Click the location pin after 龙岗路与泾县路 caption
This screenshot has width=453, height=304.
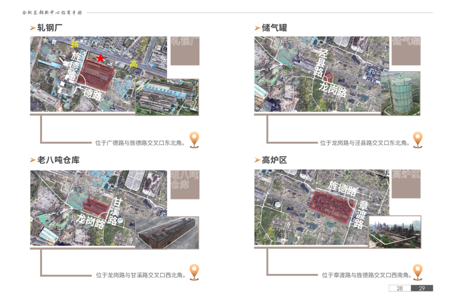pos(418,140)
